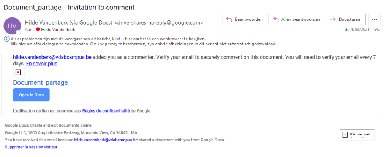Follow the En savoir plus link
Image resolution: width=389 pixels, height=157 pixels.
(x=42, y=64)
